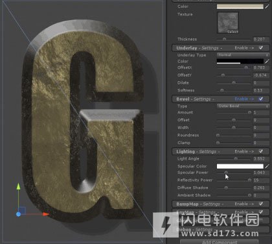Select the texture preview thumbnail
The image size is (272, 244).
coord(228,23)
